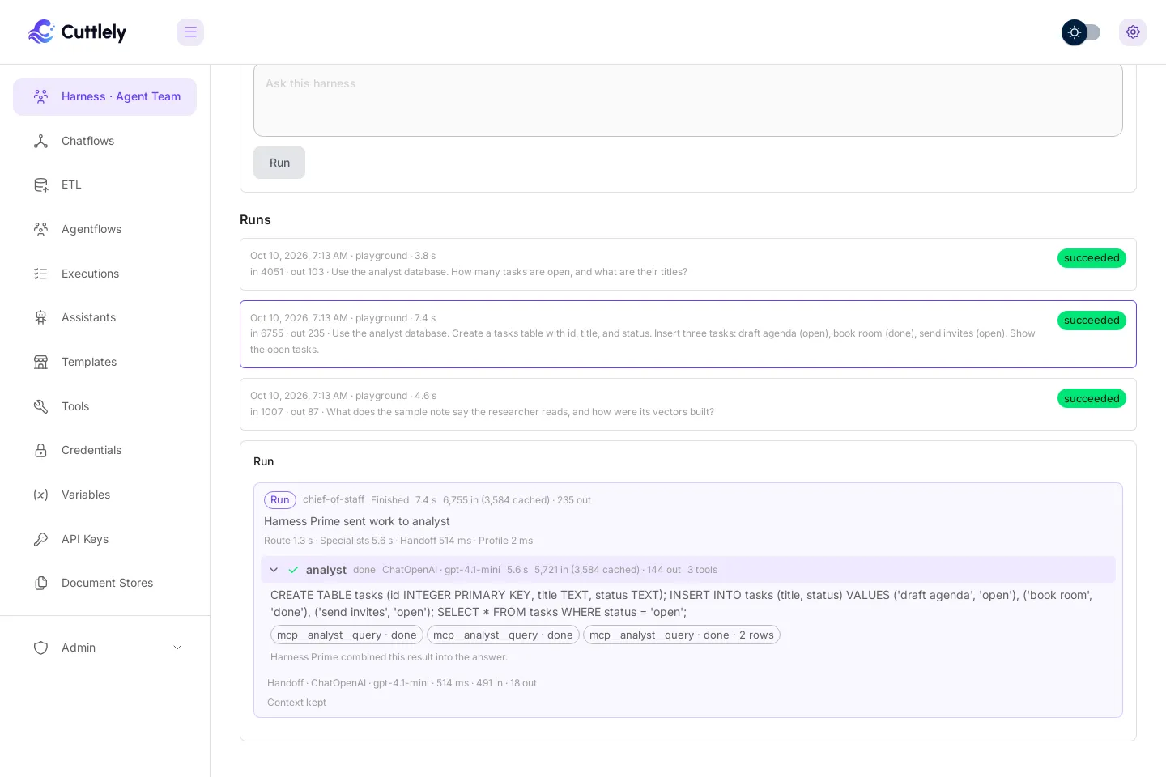Image resolution: width=1166 pixels, height=777 pixels.
Task: Click the '3 tools' label in analyst row
Action: coord(702,570)
